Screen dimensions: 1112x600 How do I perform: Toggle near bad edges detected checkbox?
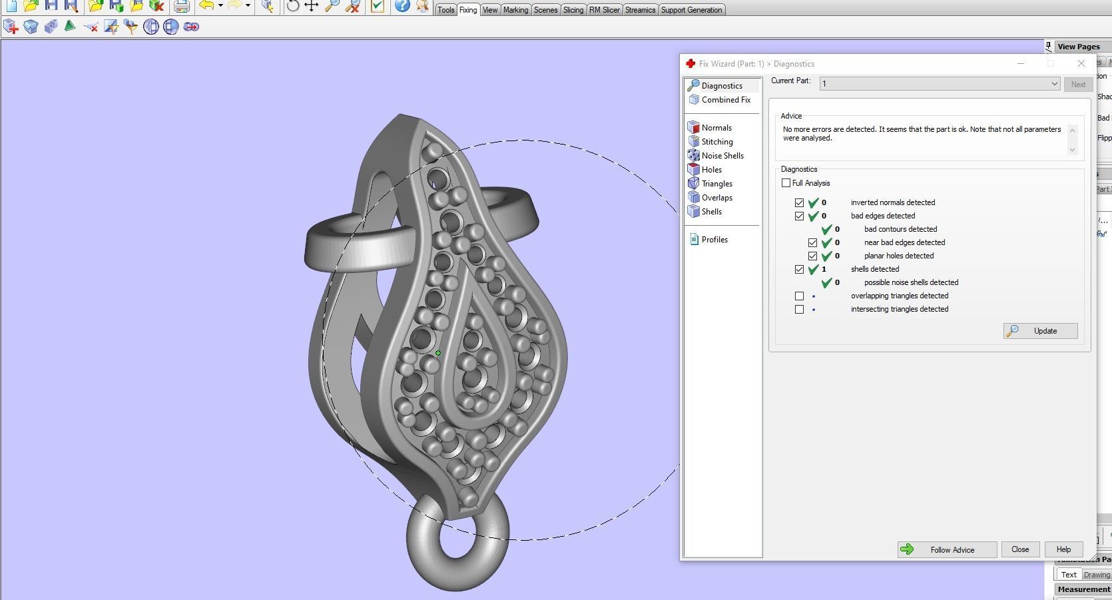click(813, 242)
